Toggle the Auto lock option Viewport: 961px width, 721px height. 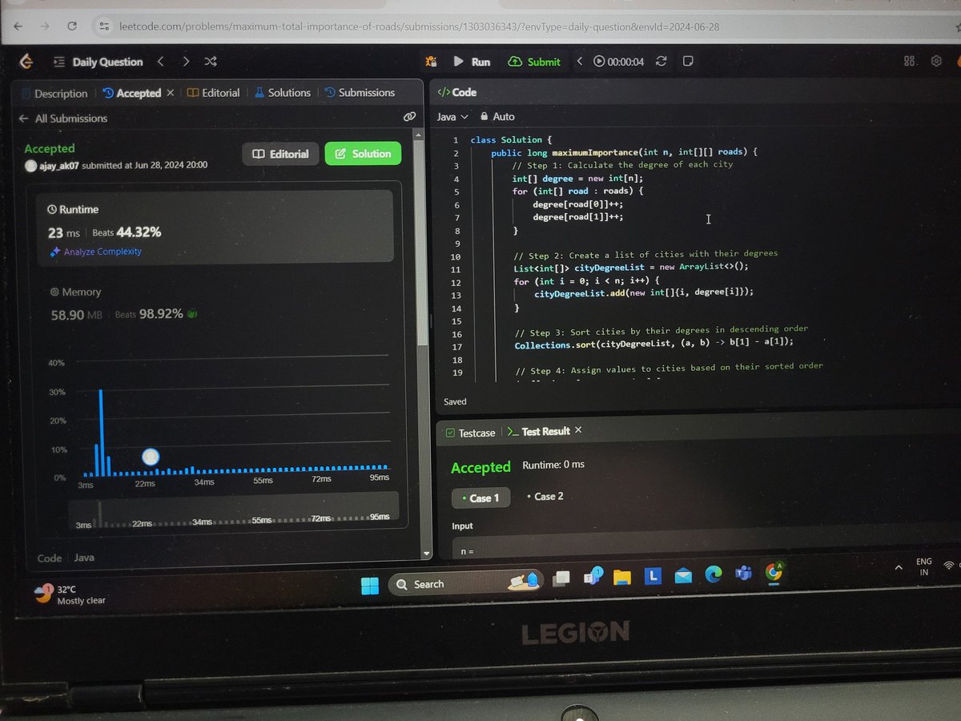coord(497,117)
